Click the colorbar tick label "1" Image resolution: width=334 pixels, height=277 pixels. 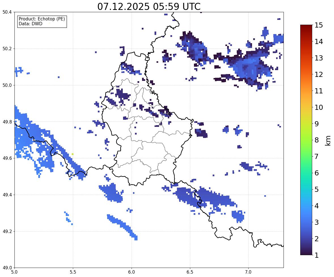point(317,255)
